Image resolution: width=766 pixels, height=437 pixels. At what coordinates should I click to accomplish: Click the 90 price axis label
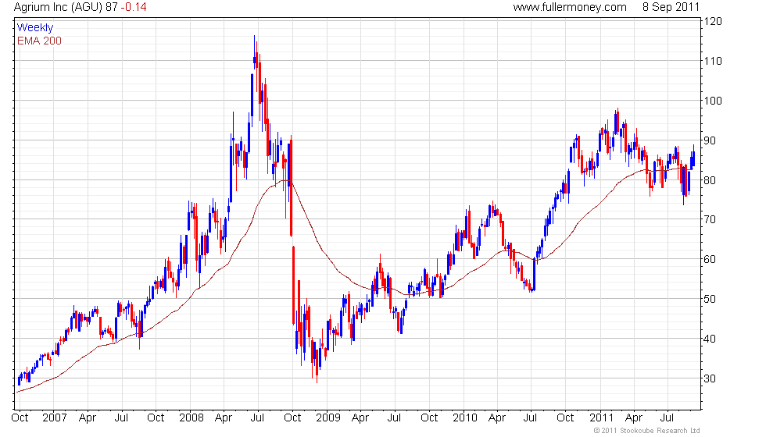click(x=710, y=140)
